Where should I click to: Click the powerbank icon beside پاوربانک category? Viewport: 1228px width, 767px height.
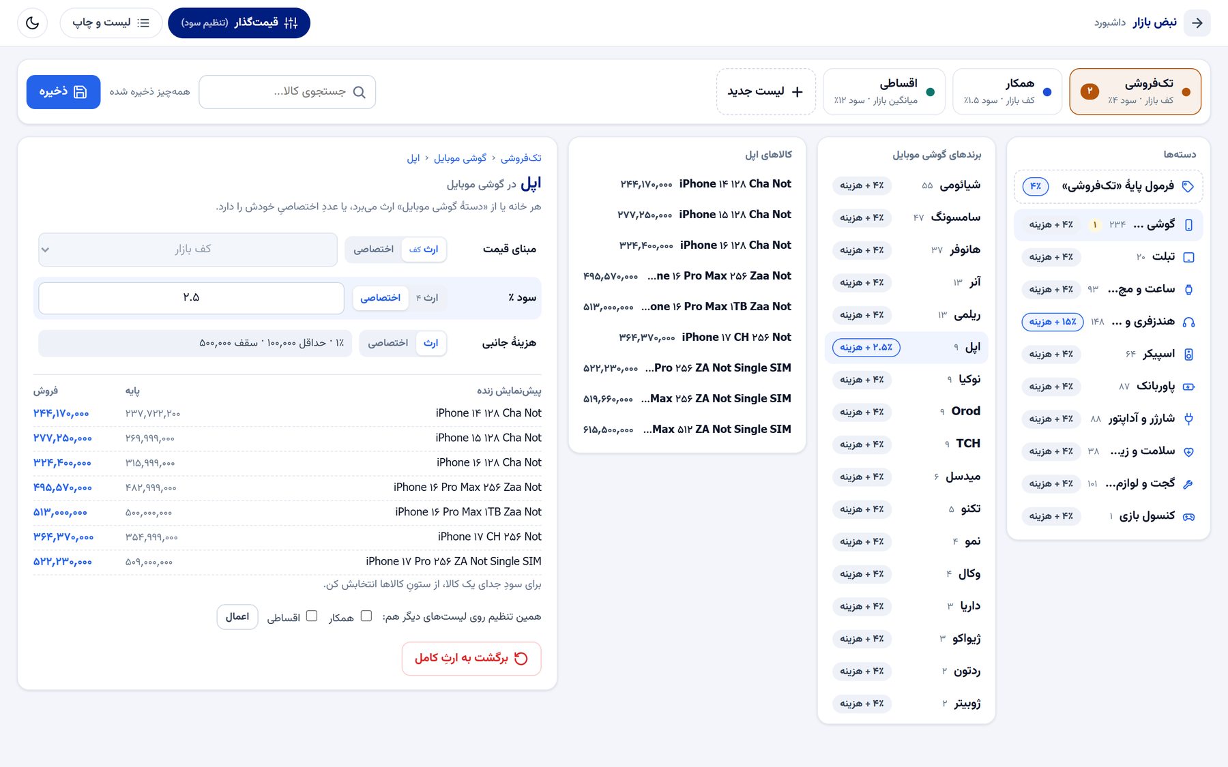pyautogui.click(x=1188, y=387)
